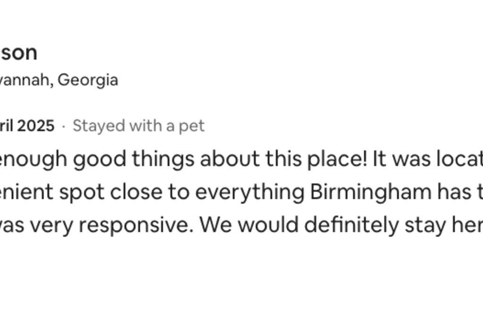Click the word "enough" in the review

point(34,160)
